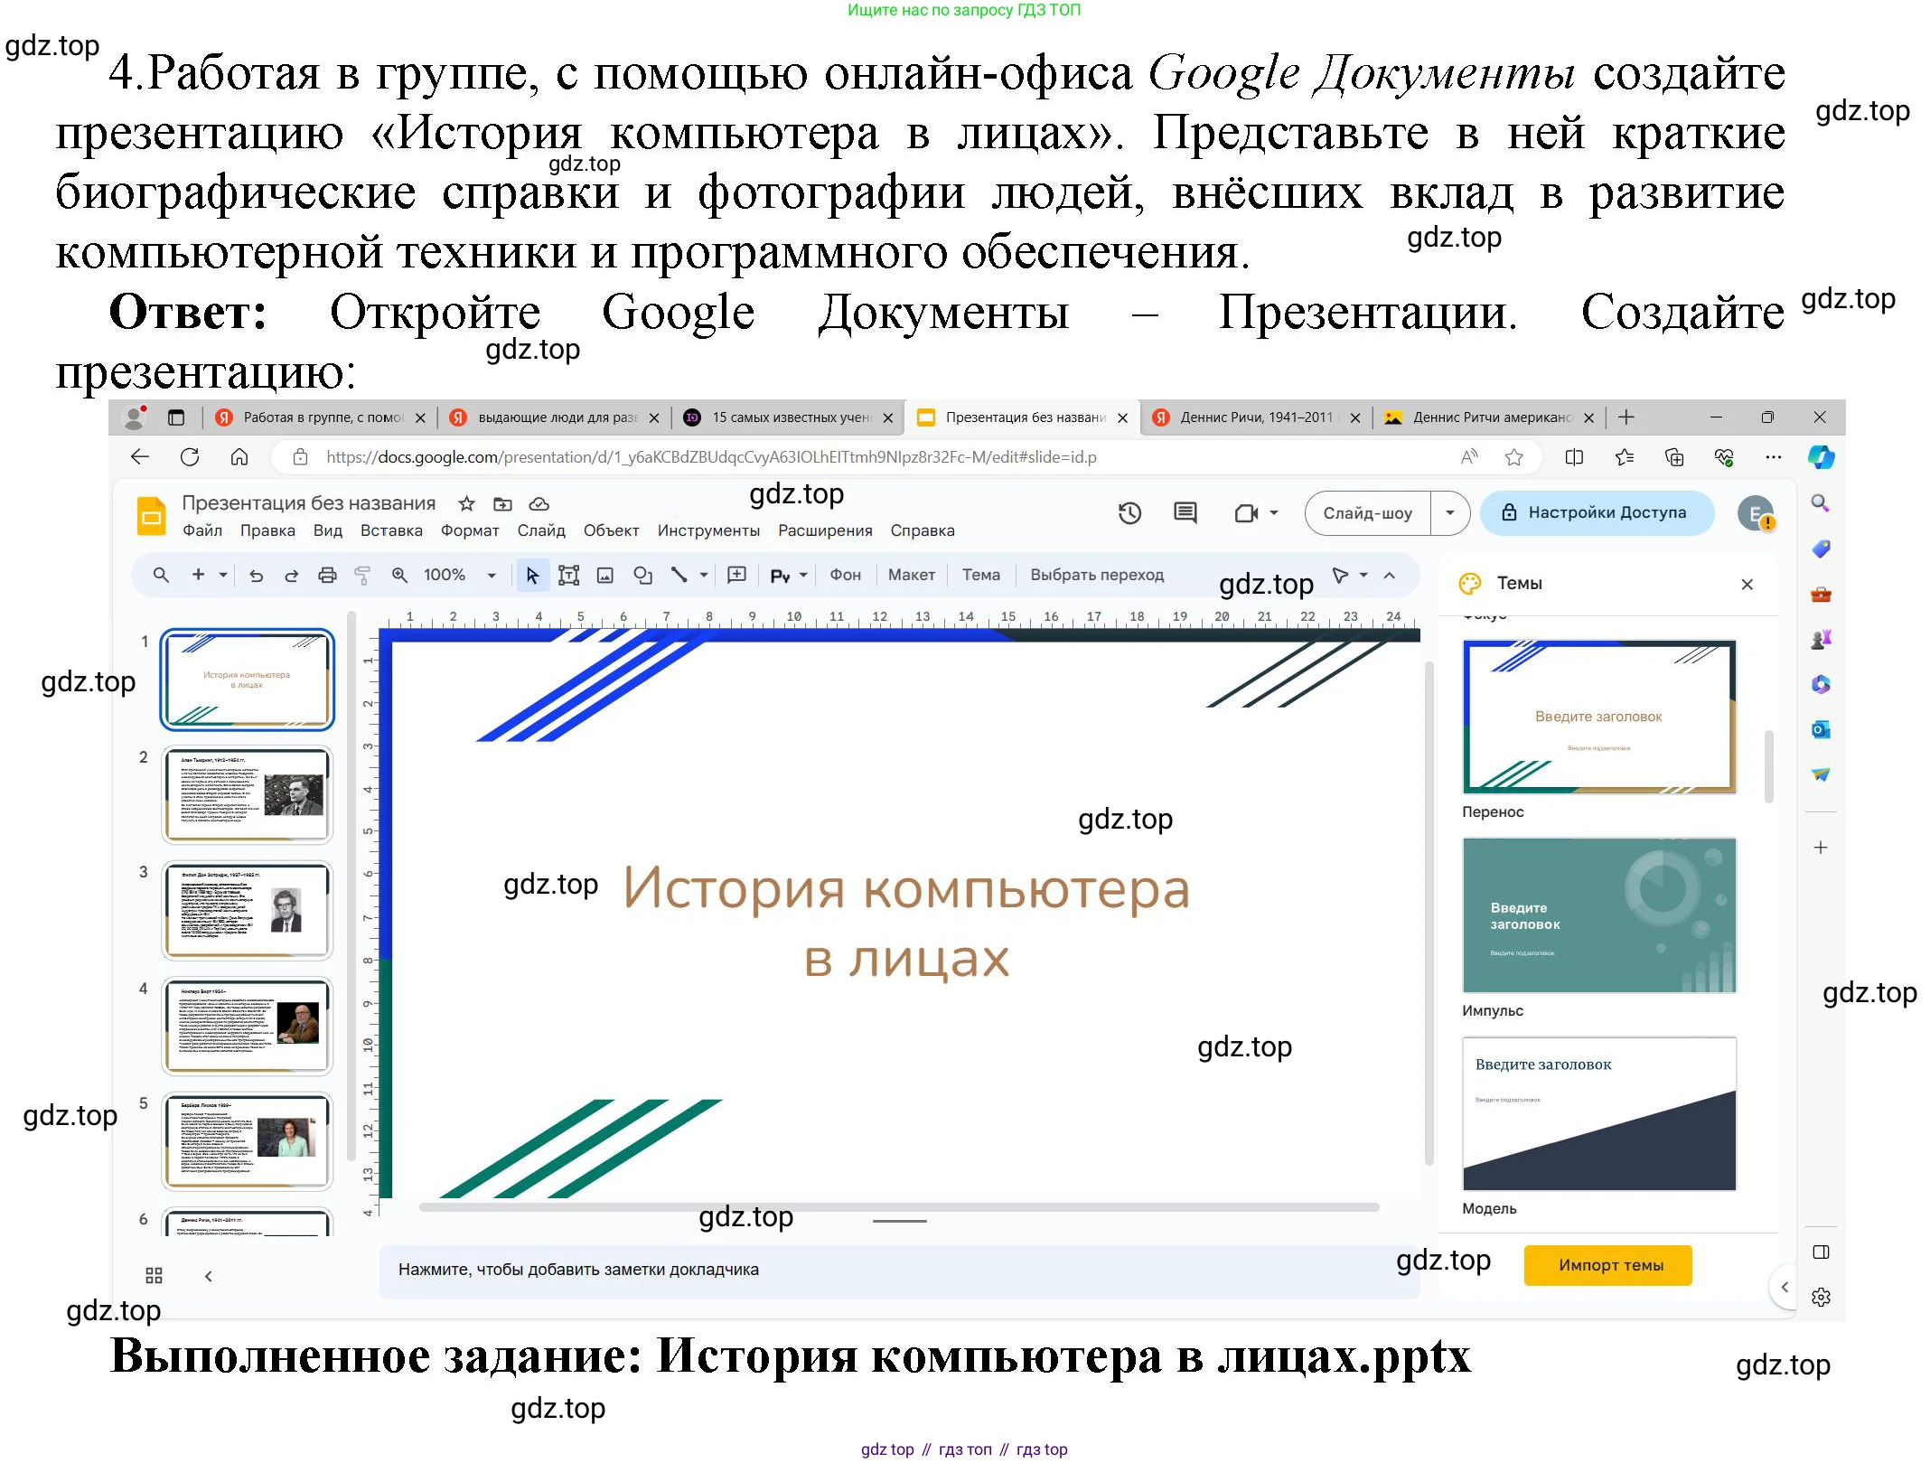Screen dimensions: 1930x1463
Task: Click the browser home icon
Action: 239,457
